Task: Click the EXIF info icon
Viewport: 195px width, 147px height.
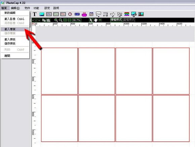Action: click(77, 14)
